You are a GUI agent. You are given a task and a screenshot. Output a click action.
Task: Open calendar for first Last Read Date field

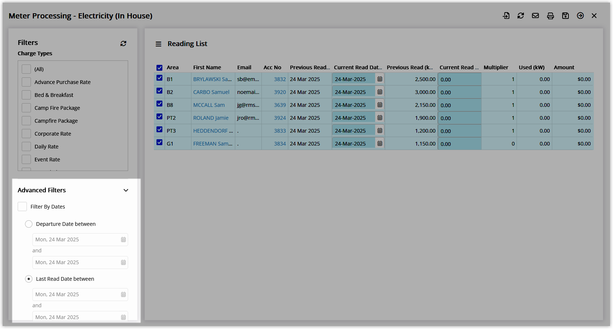tap(123, 294)
